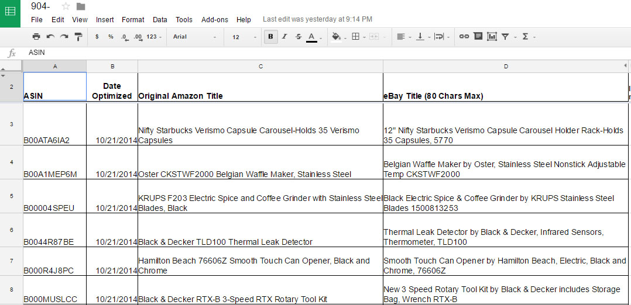The width and height of the screenshot is (631, 305).
Task: Toggle italic formatting
Action: 284,37
